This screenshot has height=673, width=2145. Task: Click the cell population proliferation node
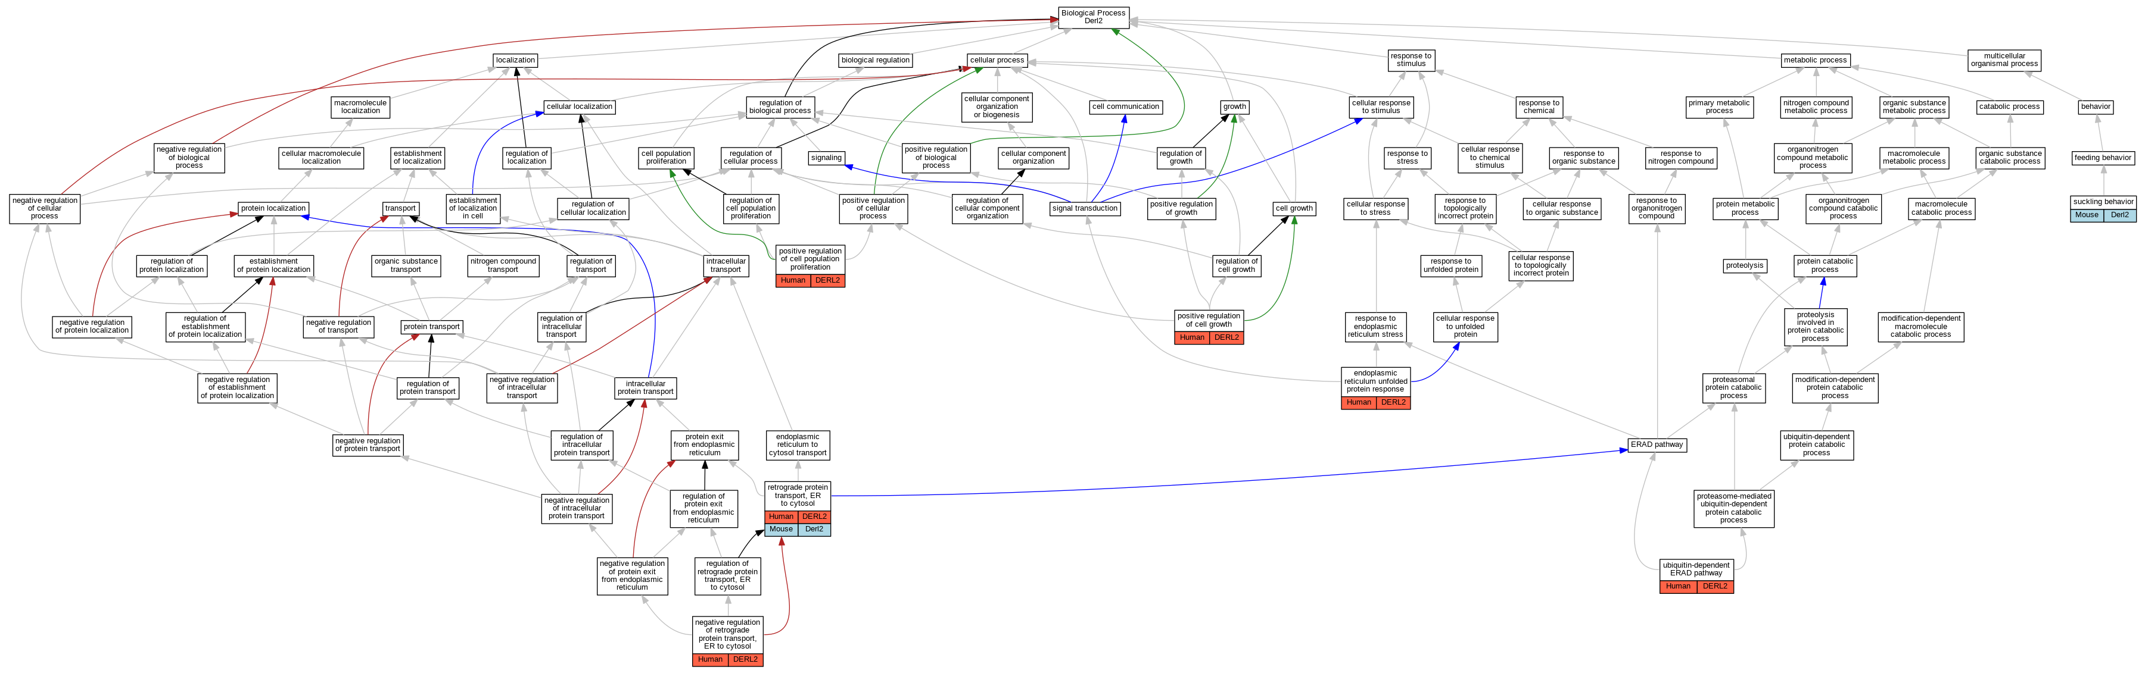click(x=666, y=158)
